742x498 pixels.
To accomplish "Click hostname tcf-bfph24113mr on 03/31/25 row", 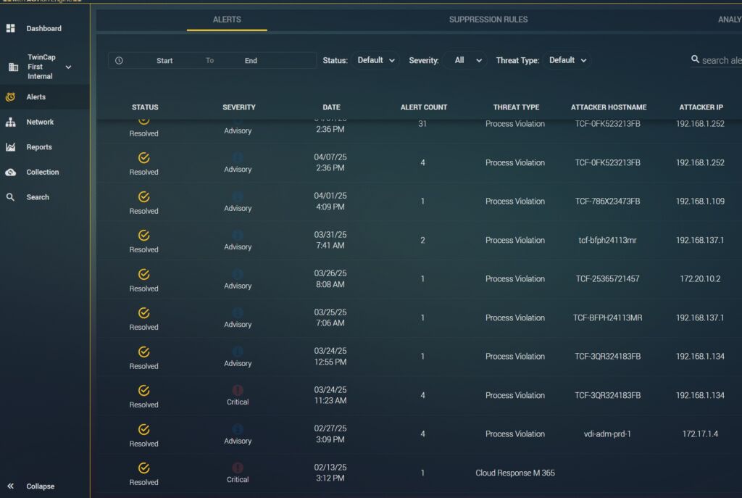I will pos(608,240).
